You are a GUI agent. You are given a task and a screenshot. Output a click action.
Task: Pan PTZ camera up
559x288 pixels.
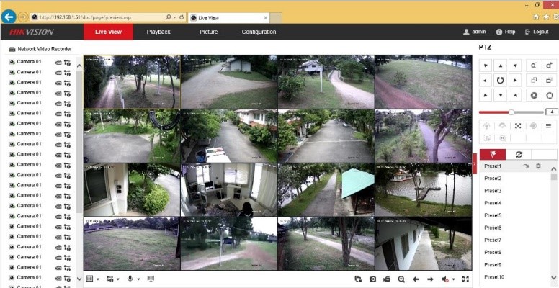point(500,66)
